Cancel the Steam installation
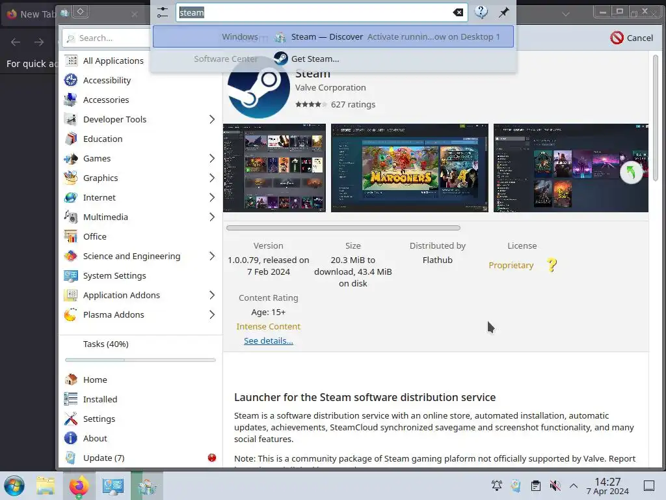Screen dimensions: 666x500 (631, 38)
